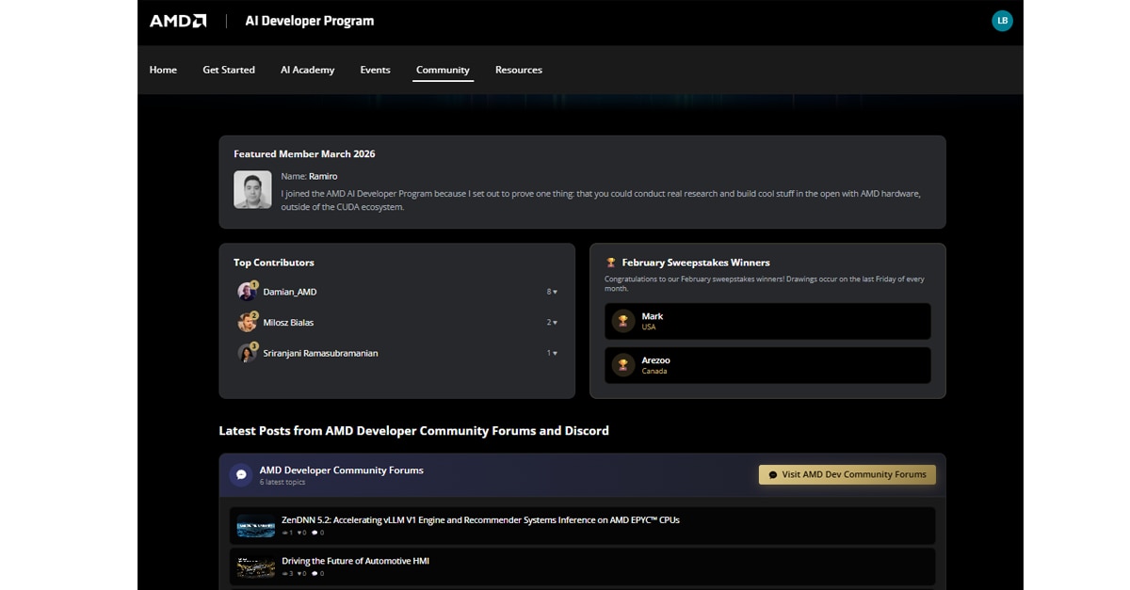
Task: Open the Resources tab
Action: (518, 70)
